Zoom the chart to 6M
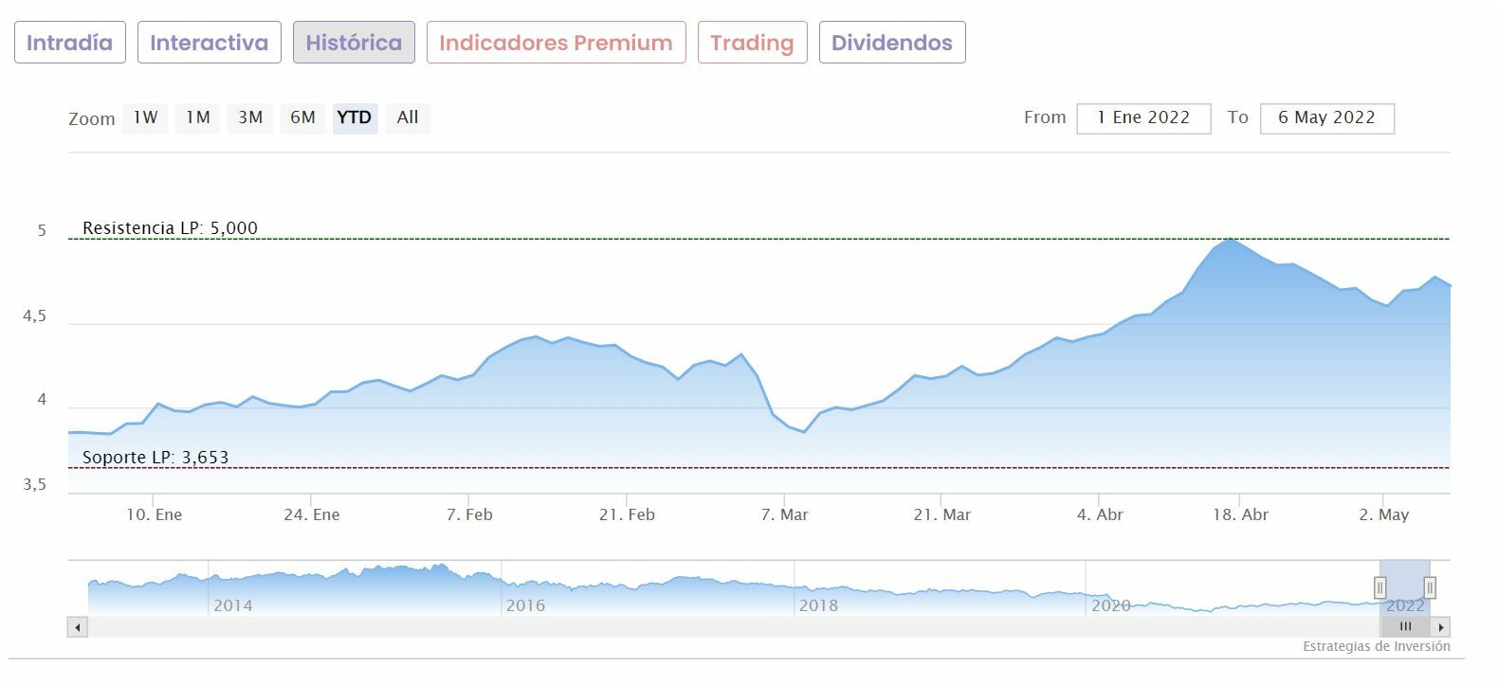The width and height of the screenshot is (1498, 685). click(302, 117)
